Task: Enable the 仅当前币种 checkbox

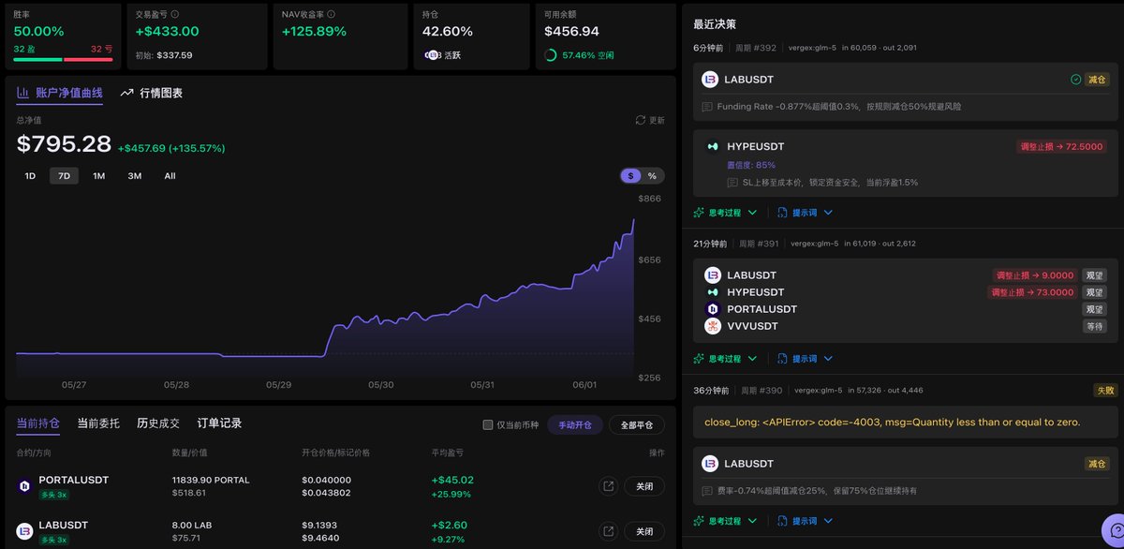Action: (x=488, y=425)
